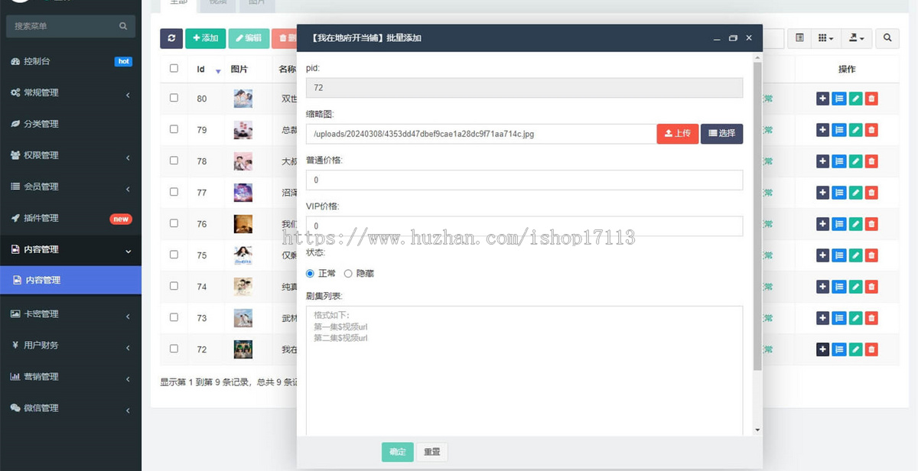Edit row 75 with pencil icon
Viewport: 918px width, 471px height.
pos(855,255)
